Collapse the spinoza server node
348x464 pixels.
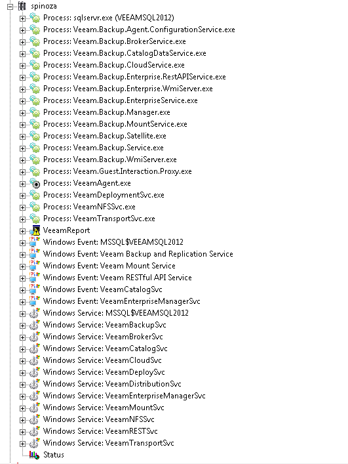tap(10, 7)
